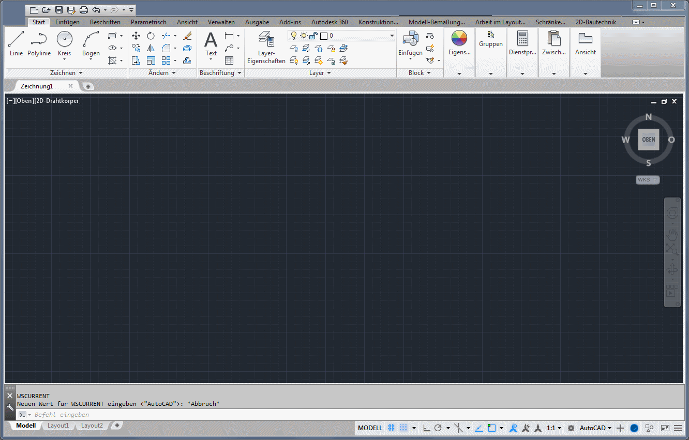Expand the Zeichnen panel

click(67, 73)
